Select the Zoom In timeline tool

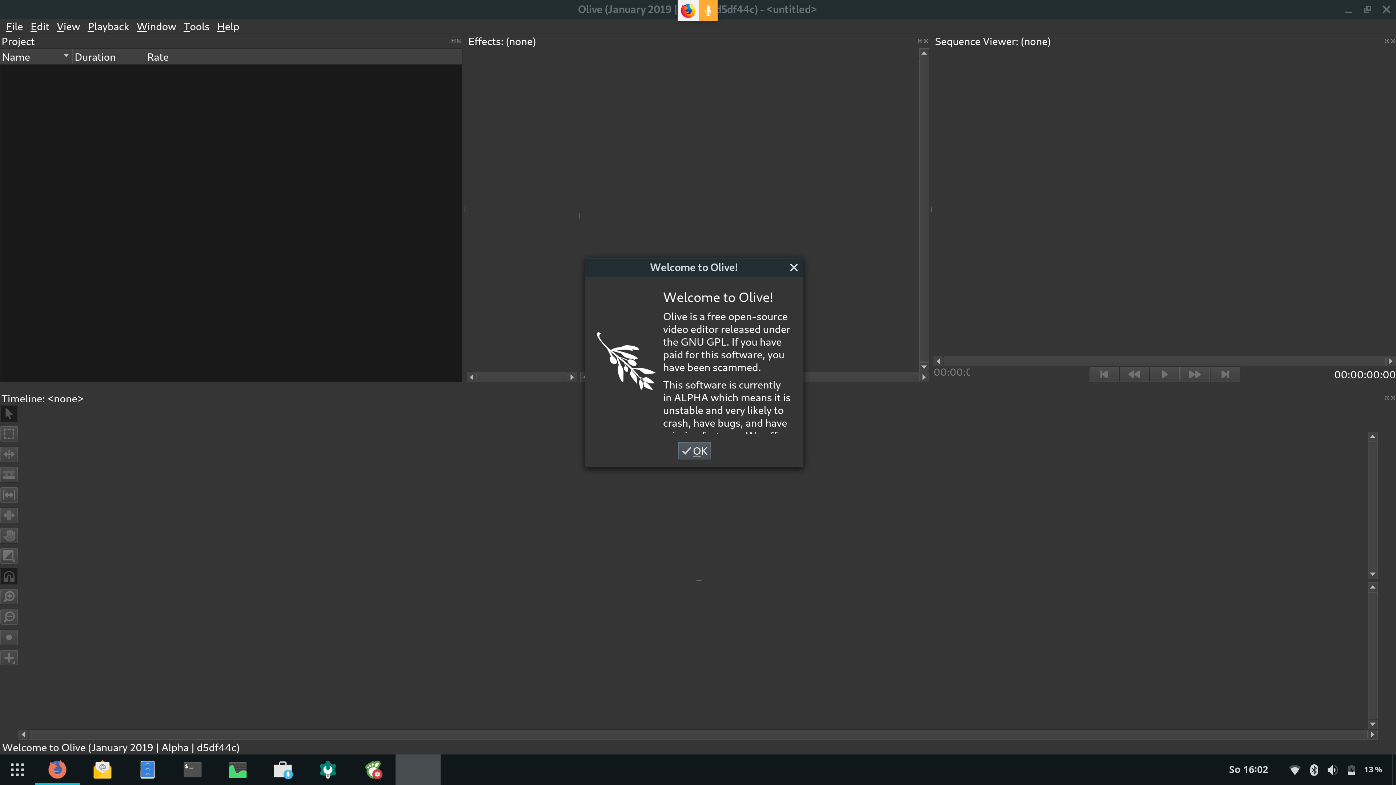(9, 596)
